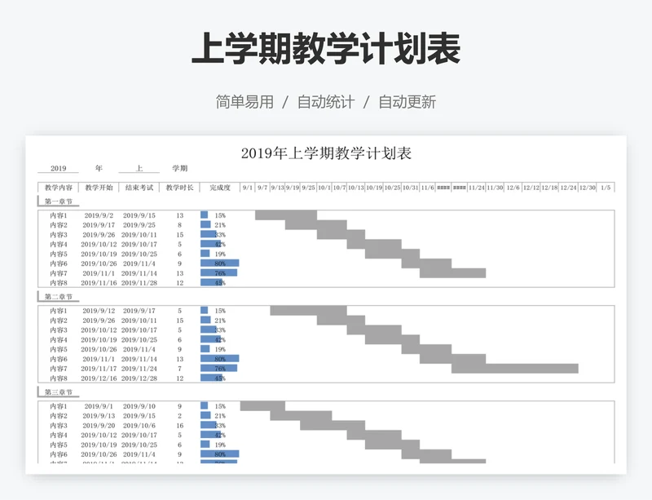
Task: Click the 完成度 column header
Action: tap(220, 188)
